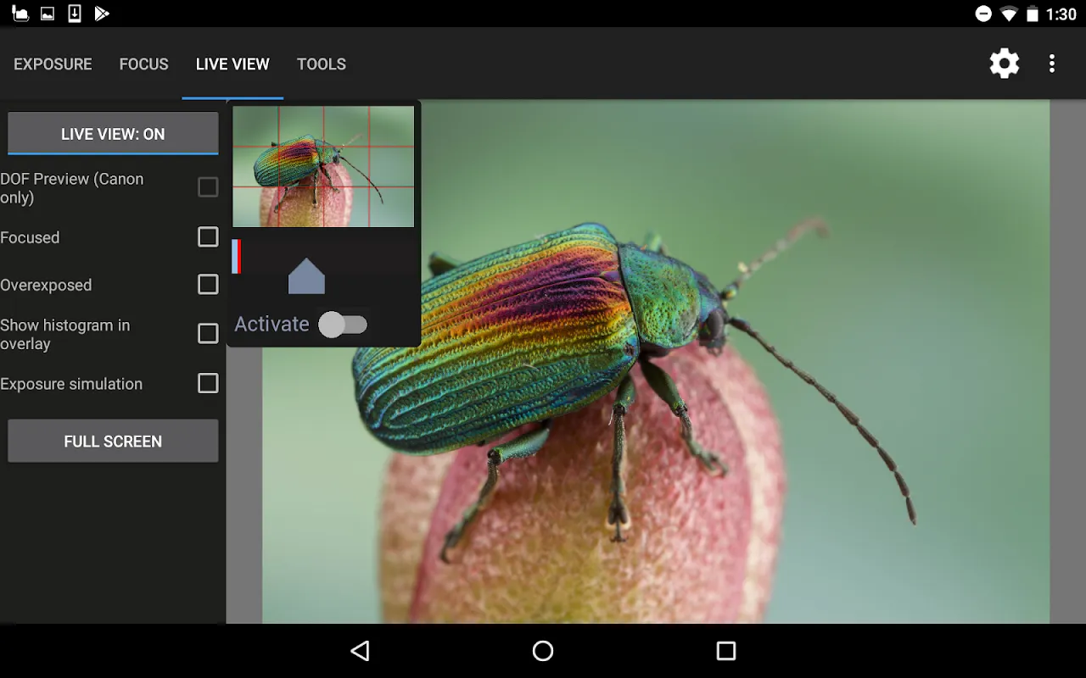
Task: Tap the Android home circle button
Action: point(543,651)
